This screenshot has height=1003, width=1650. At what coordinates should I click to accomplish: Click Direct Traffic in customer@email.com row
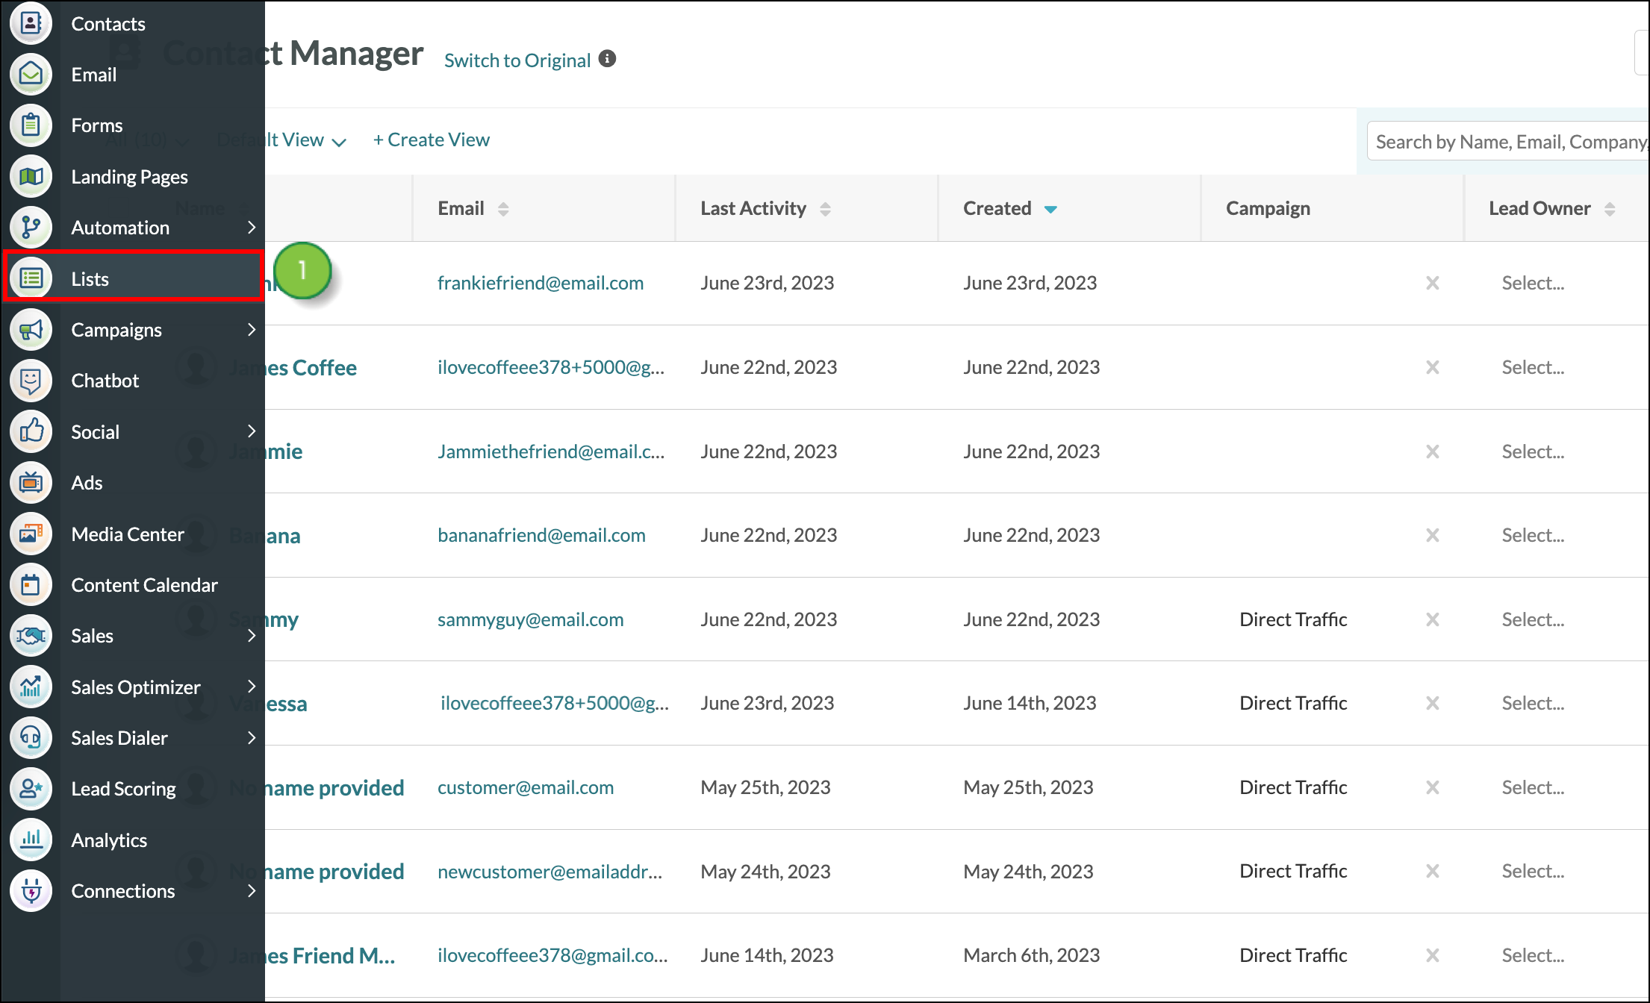click(x=1293, y=787)
